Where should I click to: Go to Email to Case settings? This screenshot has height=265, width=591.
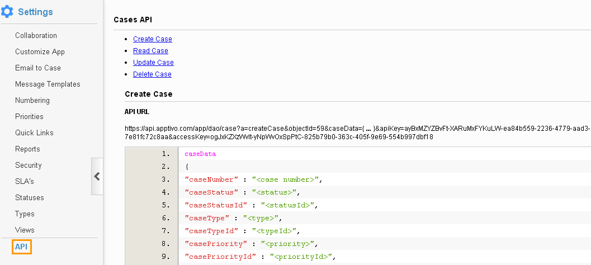(37, 68)
